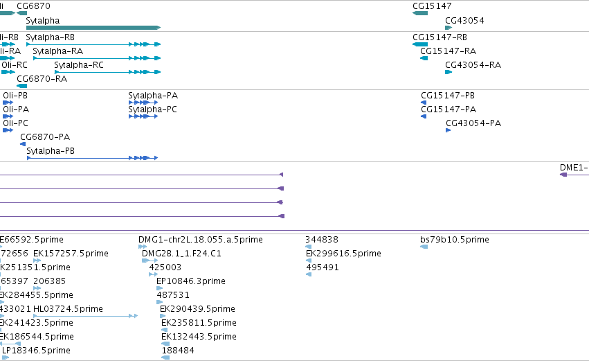Click the CG43054-PA protein arrow
Image resolution: width=589 pixels, height=361 pixels.
pos(448,130)
